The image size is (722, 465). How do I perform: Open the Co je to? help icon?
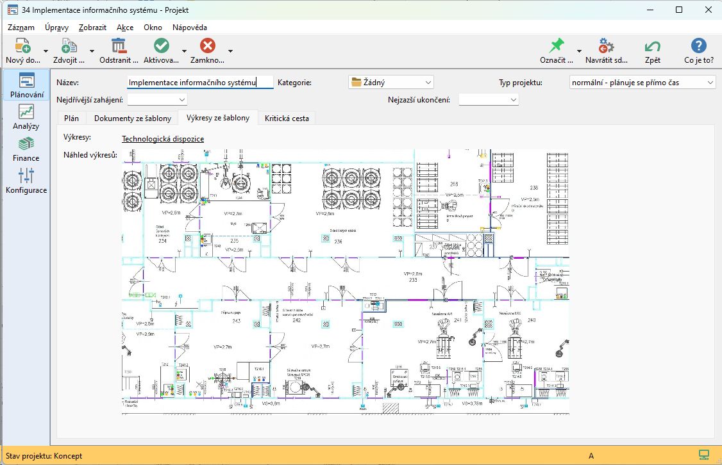[698, 46]
